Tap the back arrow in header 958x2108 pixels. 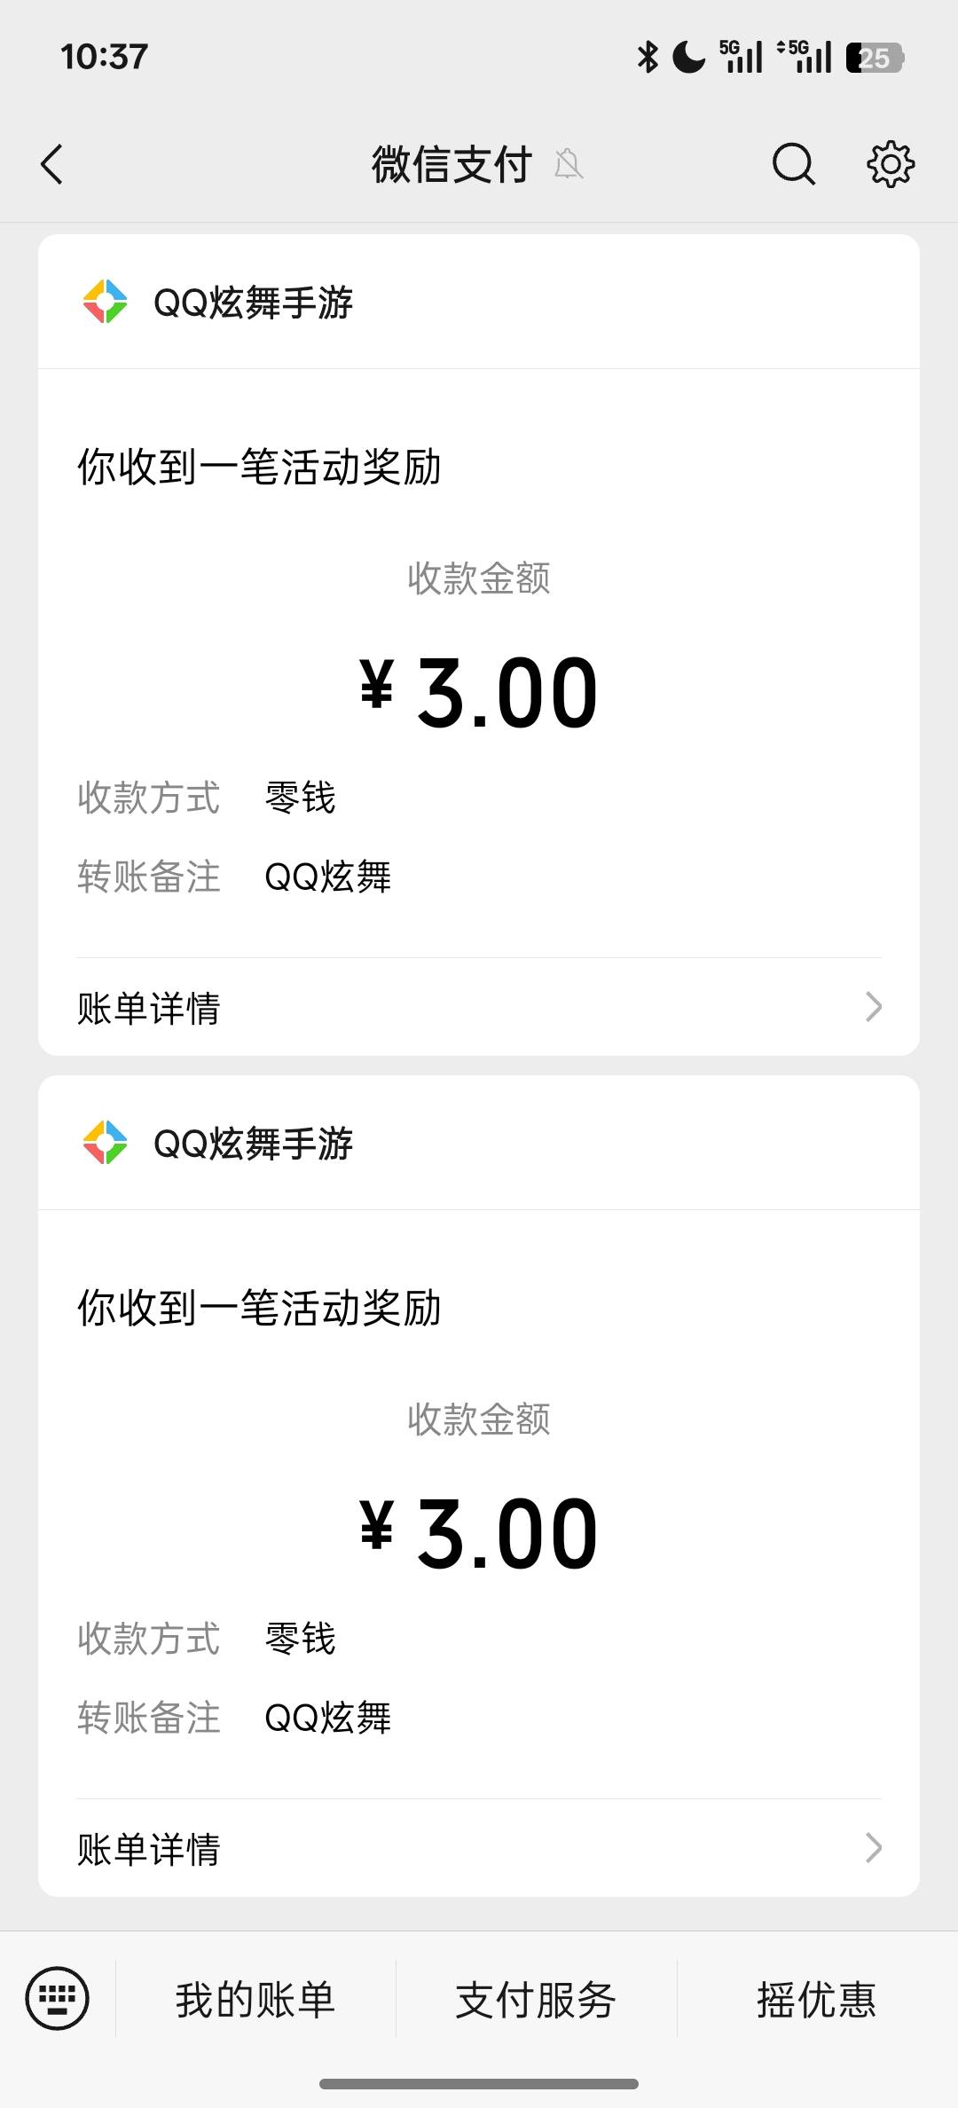pyautogui.click(x=52, y=164)
